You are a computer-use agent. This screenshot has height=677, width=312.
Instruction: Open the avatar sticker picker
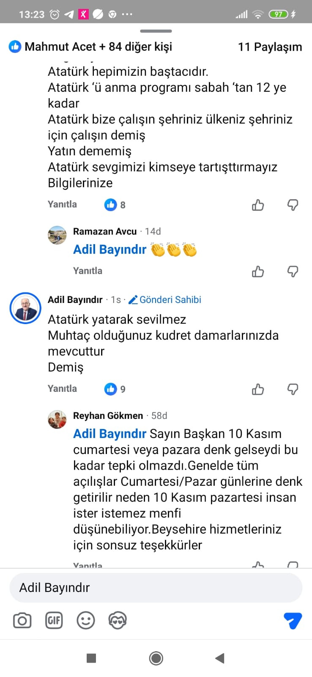(117, 620)
